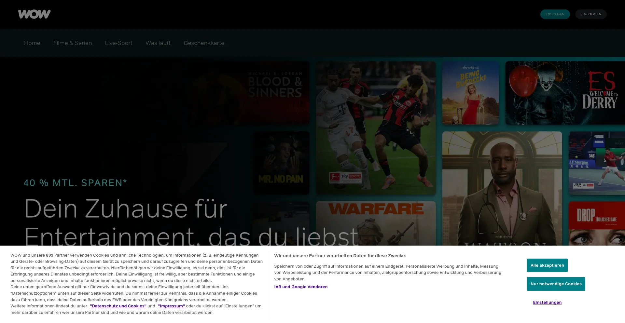
Task: Click the Einloggen button
Action: tap(590, 14)
